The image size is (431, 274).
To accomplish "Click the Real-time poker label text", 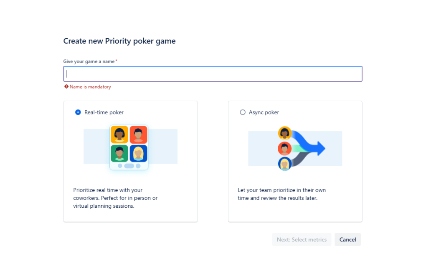I will pyautogui.click(x=104, y=112).
